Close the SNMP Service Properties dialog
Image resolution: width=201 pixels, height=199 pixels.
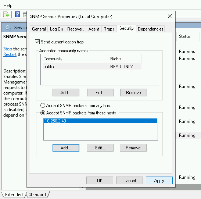tap(170, 16)
